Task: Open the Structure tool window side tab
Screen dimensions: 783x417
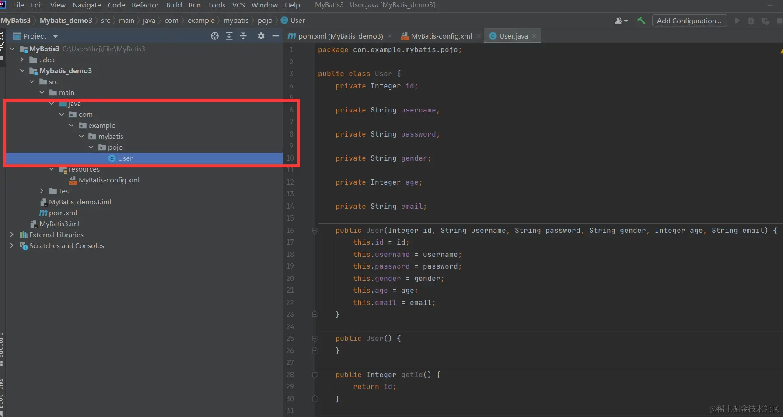Action: [2, 349]
